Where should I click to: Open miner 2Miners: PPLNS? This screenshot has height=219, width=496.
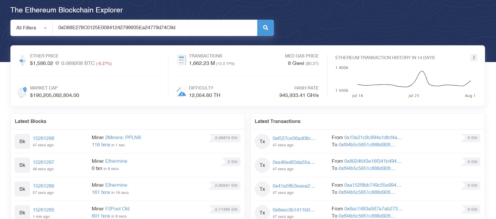pyautogui.click(x=123, y=137)
